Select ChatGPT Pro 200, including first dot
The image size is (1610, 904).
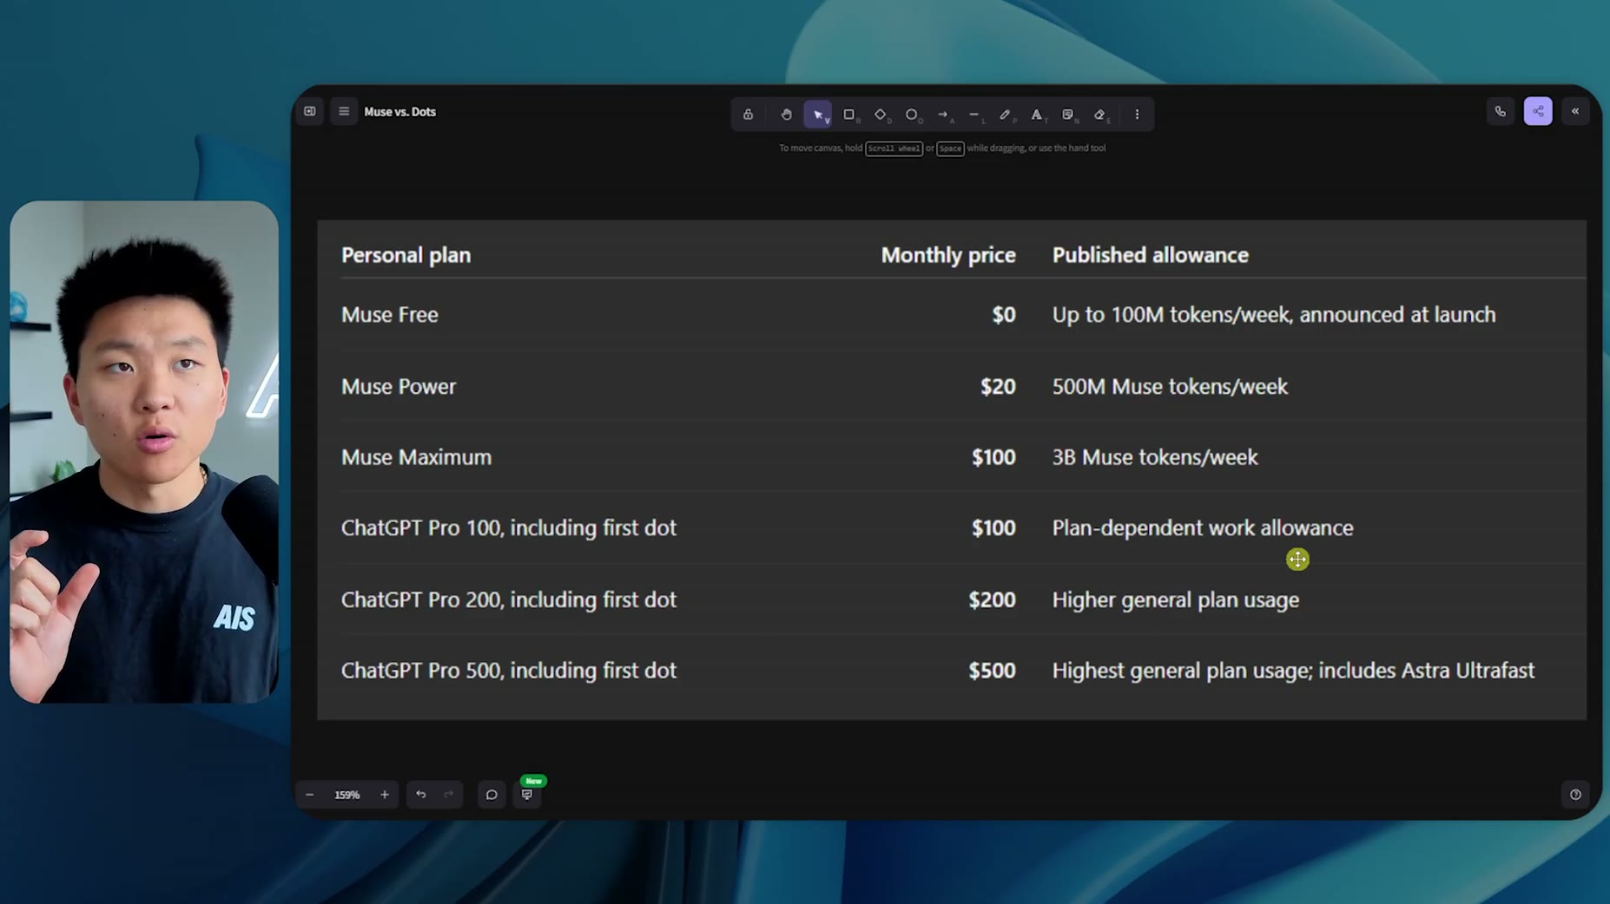[x=508, y=599]
